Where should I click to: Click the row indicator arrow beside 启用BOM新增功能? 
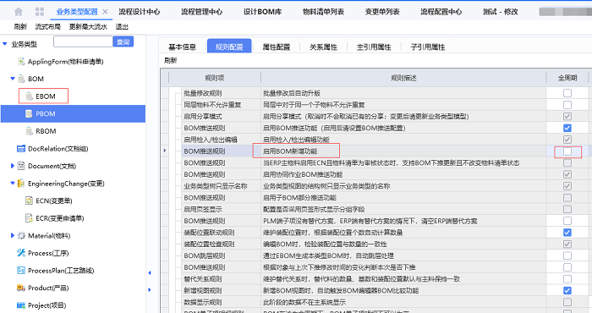[x=165, y=151]
